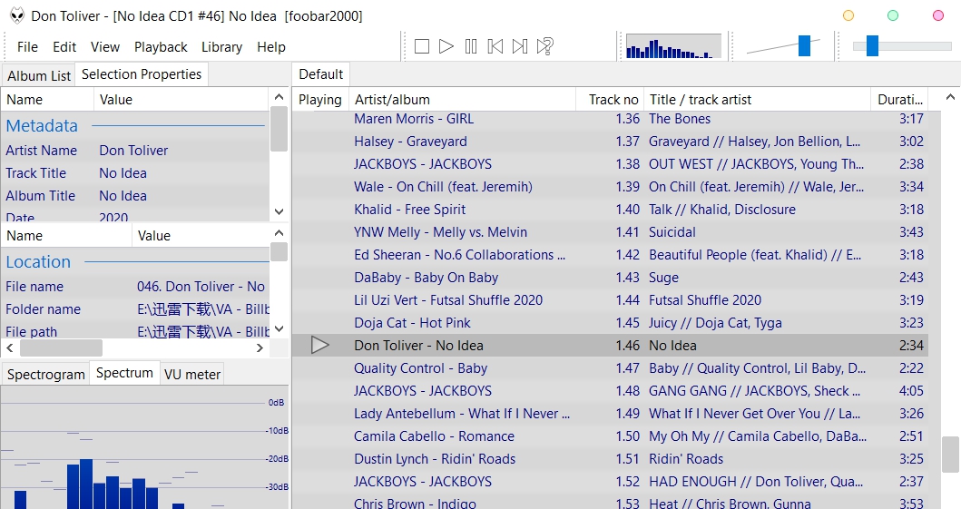The height and width of the screenshot is (509, 961).
Task: Open the Help menu
Action: coord(271,47)
